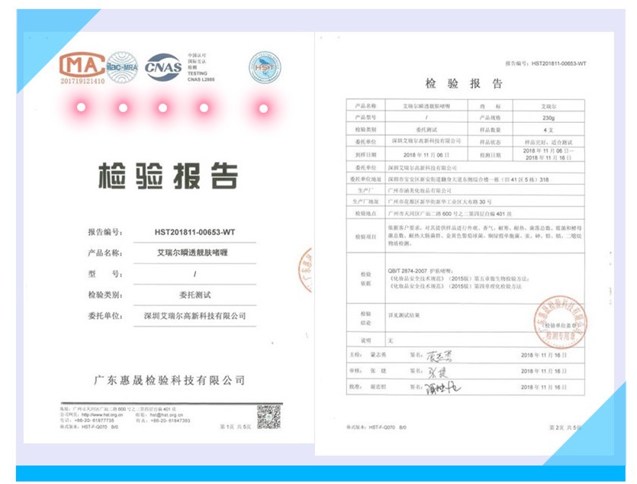The height and width of the screenshot is (484, 637).
Task: Click the 4支 sample quantity cell
Action: pos(549,130)
